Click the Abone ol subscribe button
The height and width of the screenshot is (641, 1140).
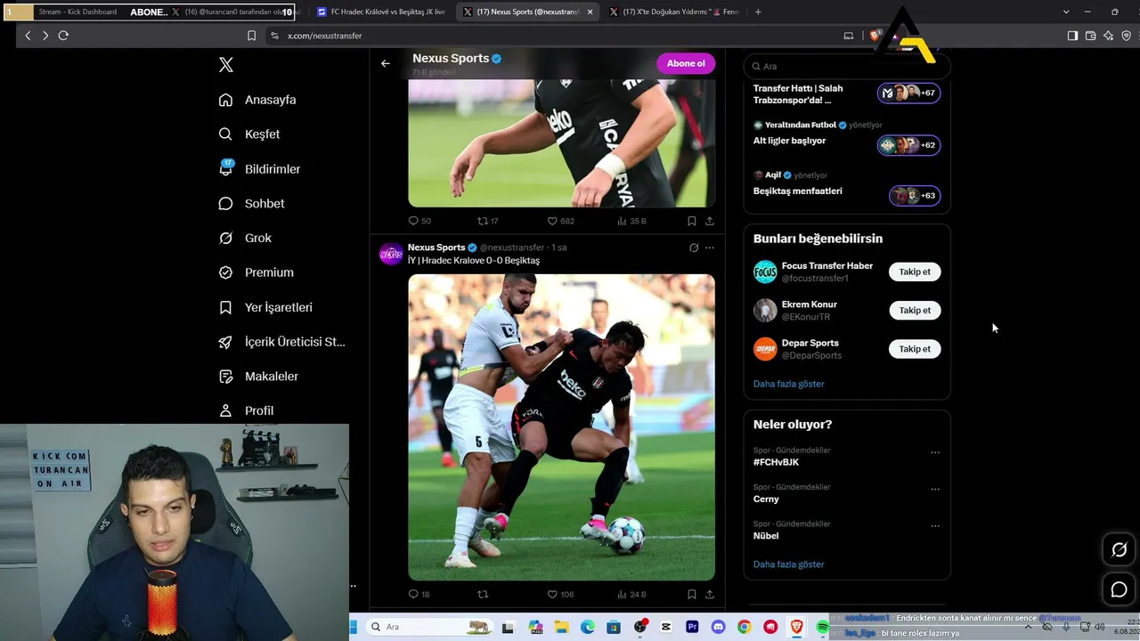click(686, 63)
